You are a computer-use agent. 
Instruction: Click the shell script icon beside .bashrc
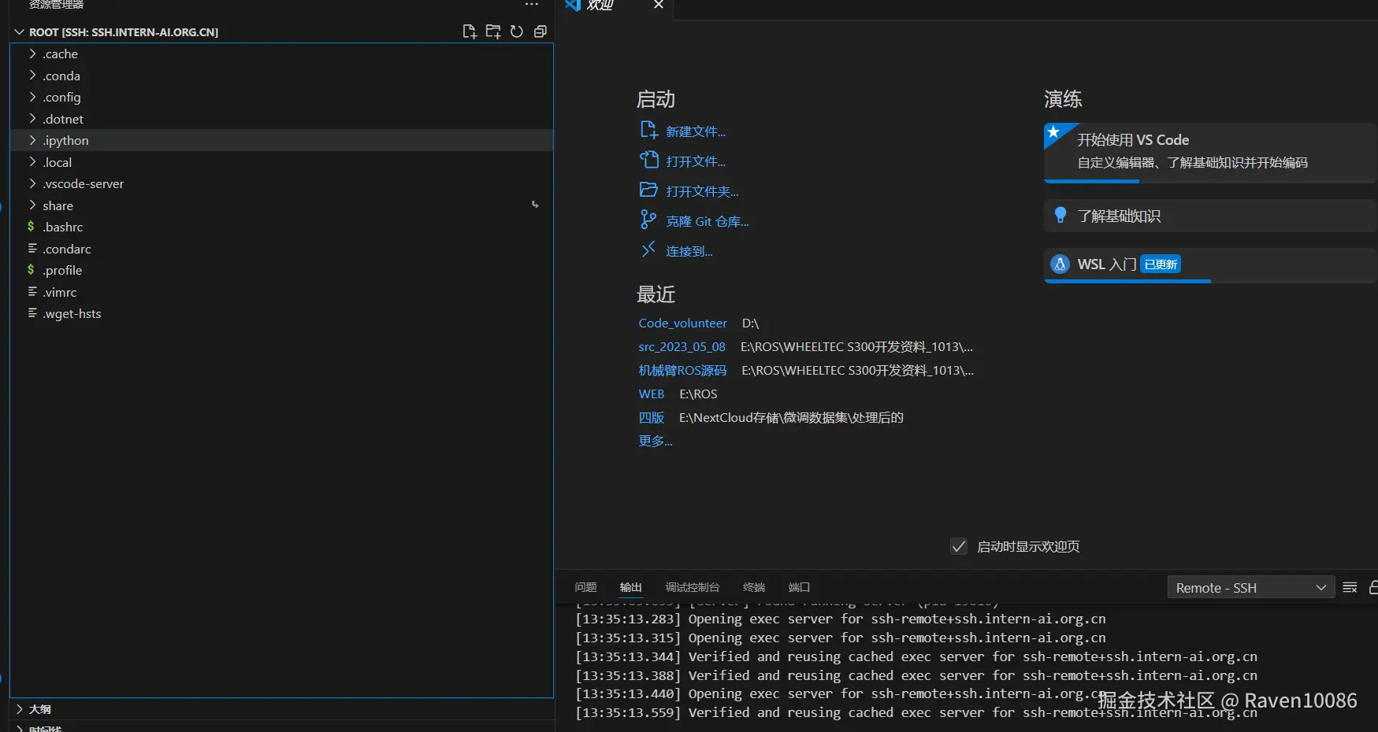(32, 227)
